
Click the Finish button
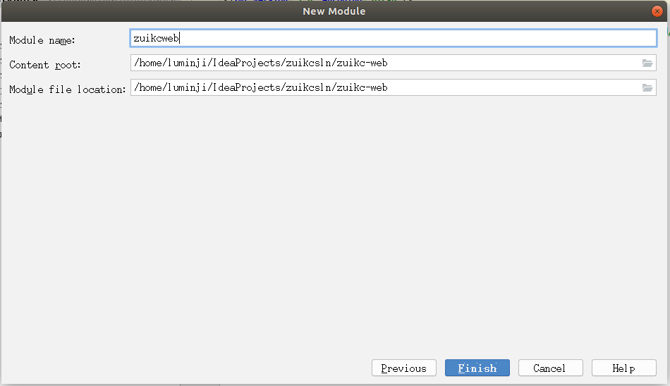click(x=477, y=368)
